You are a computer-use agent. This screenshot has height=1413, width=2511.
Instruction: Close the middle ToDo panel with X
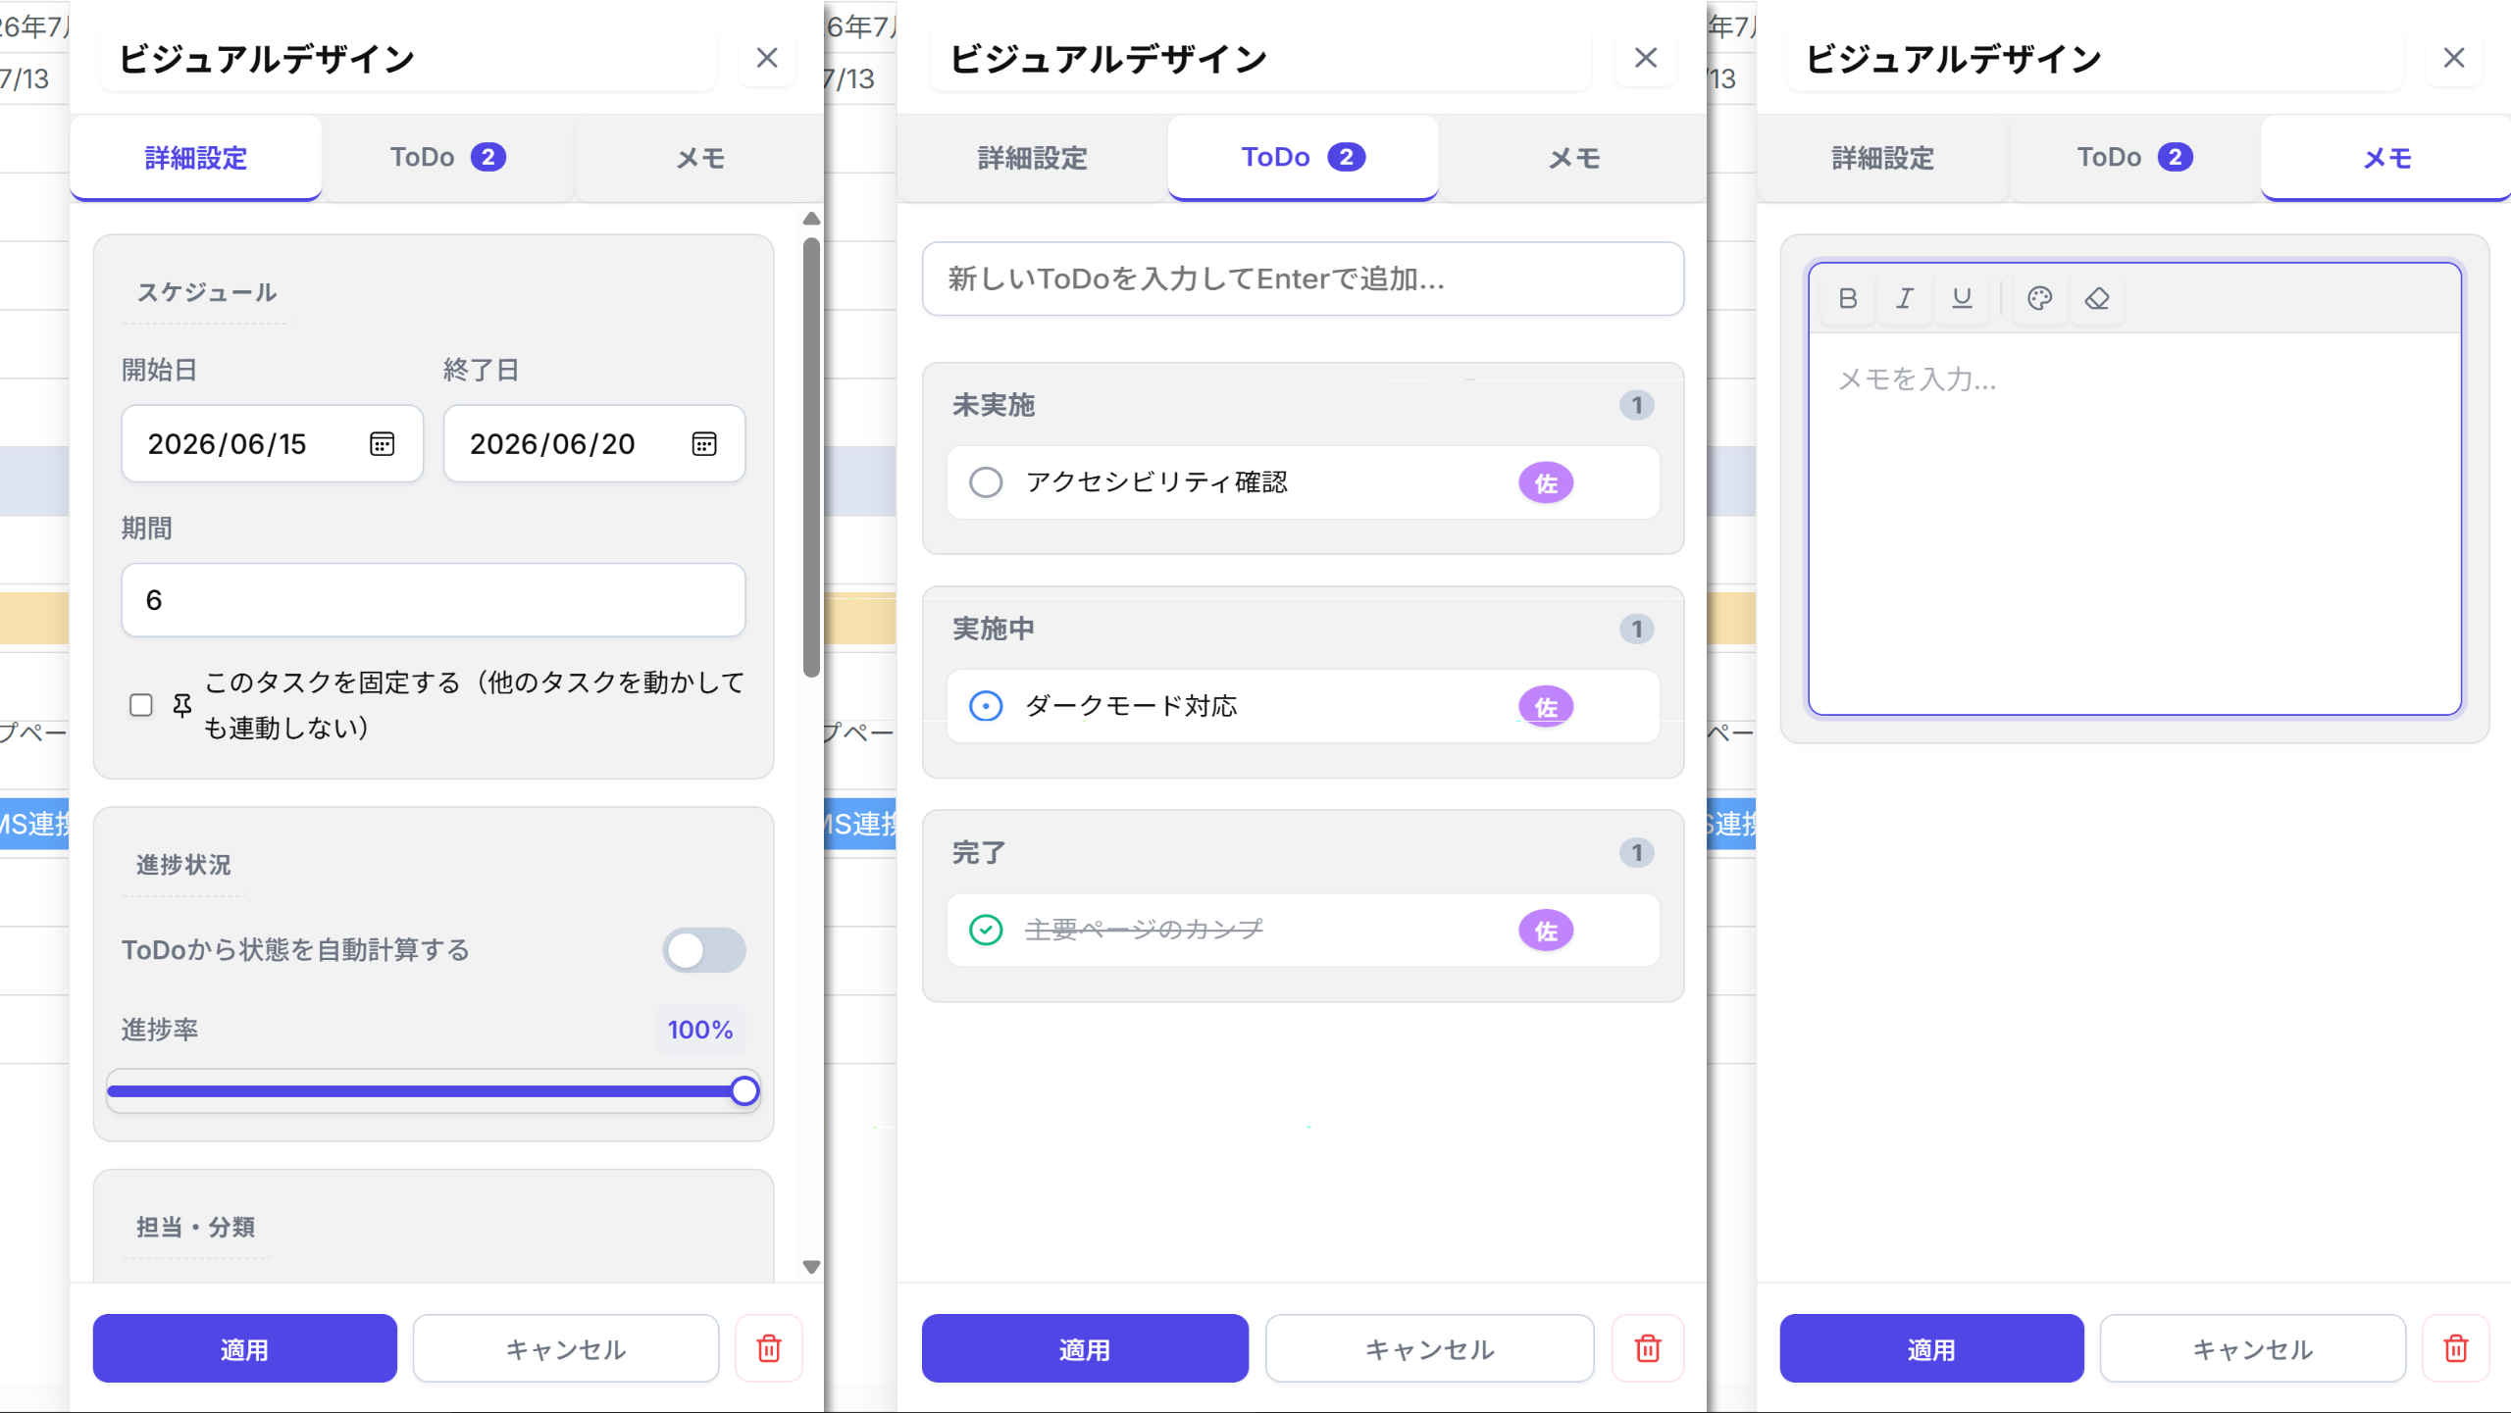[1646, 58]
